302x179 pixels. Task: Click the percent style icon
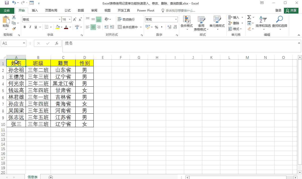pos(156,27)
